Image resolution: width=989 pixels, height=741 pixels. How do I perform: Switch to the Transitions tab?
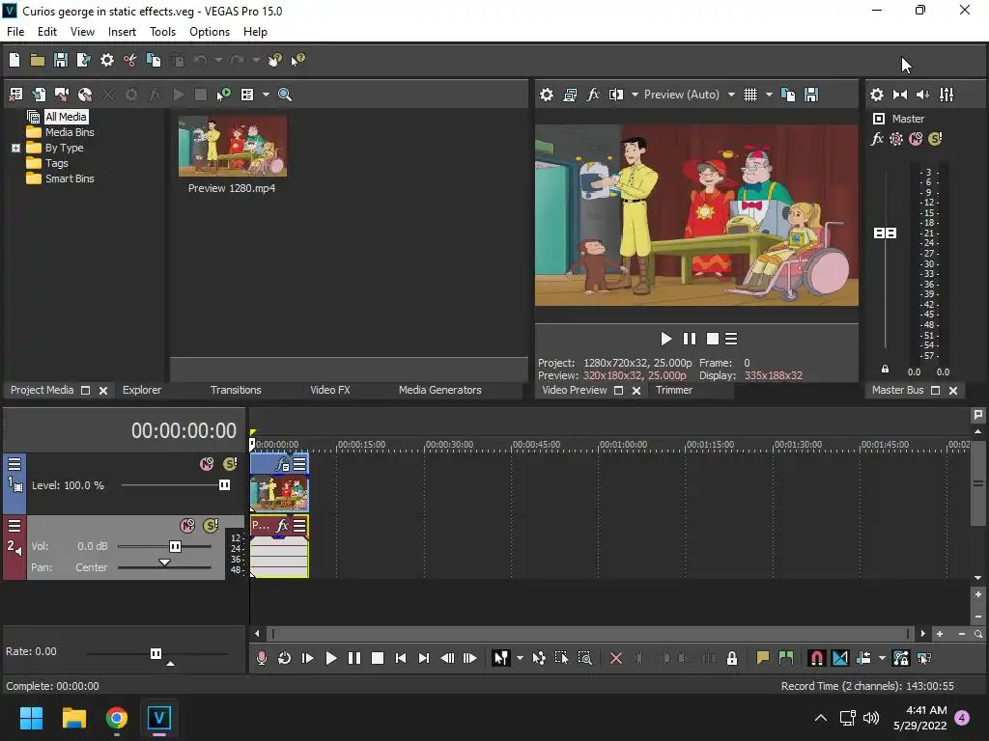click(236, 390)
